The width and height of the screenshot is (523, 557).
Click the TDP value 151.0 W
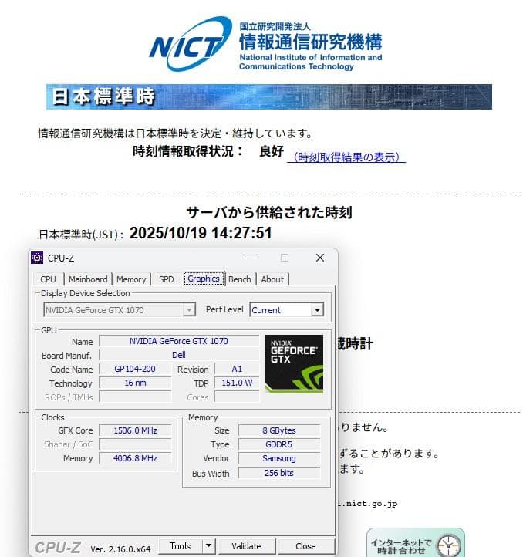click(237, 383)
